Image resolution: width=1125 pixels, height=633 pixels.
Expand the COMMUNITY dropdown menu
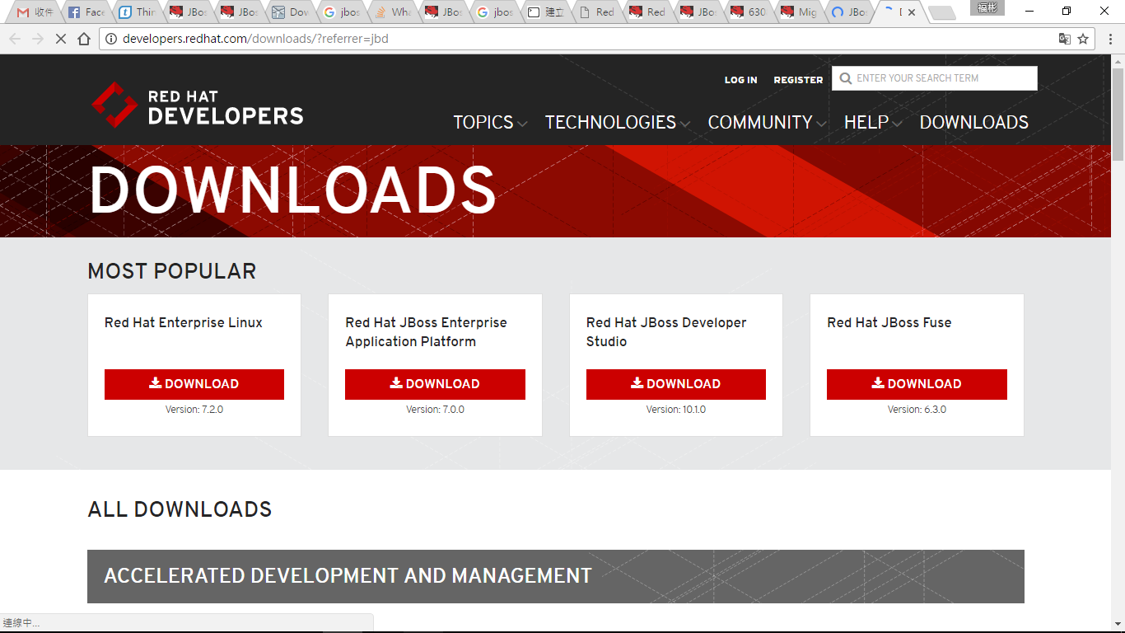click(x=767, y=122)
